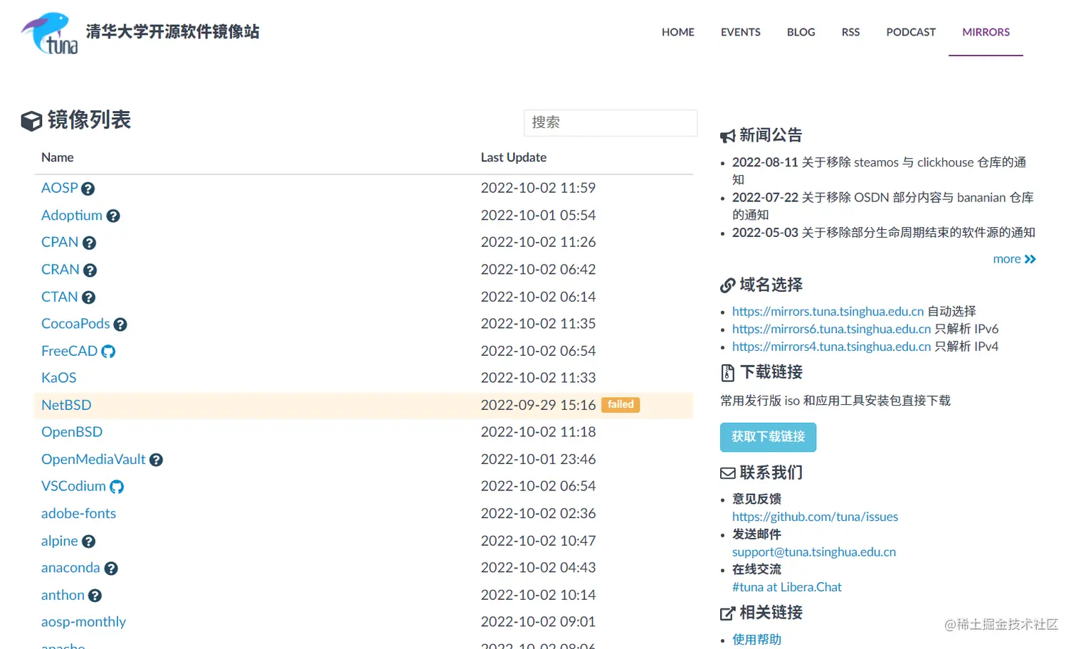Open the RSS nav item

point(850,32)
